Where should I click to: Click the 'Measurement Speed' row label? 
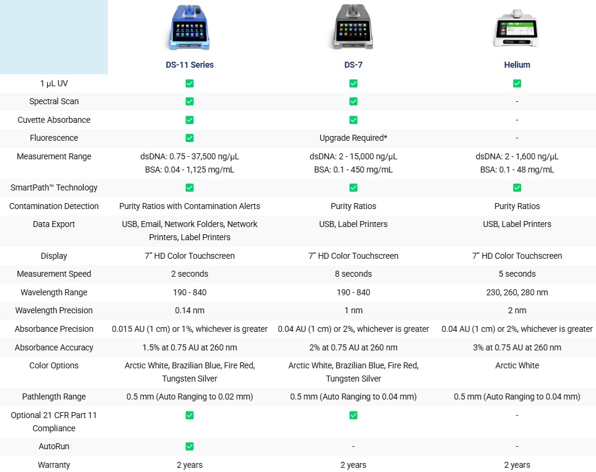54,274
